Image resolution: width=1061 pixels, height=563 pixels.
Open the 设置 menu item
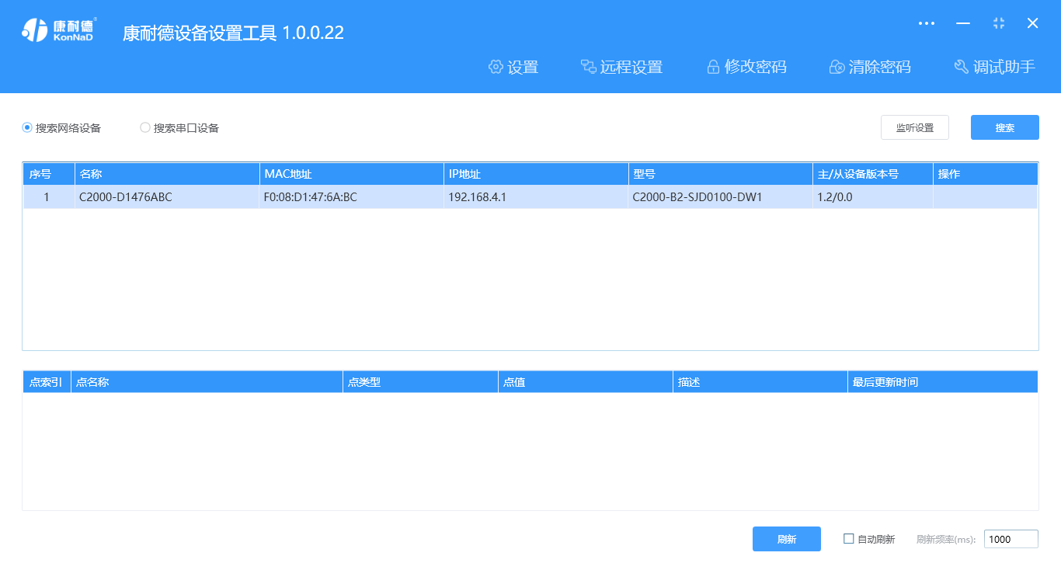(513, 67)
